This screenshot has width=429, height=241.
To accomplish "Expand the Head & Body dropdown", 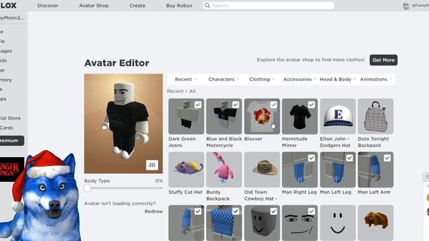I will (337, 79).
